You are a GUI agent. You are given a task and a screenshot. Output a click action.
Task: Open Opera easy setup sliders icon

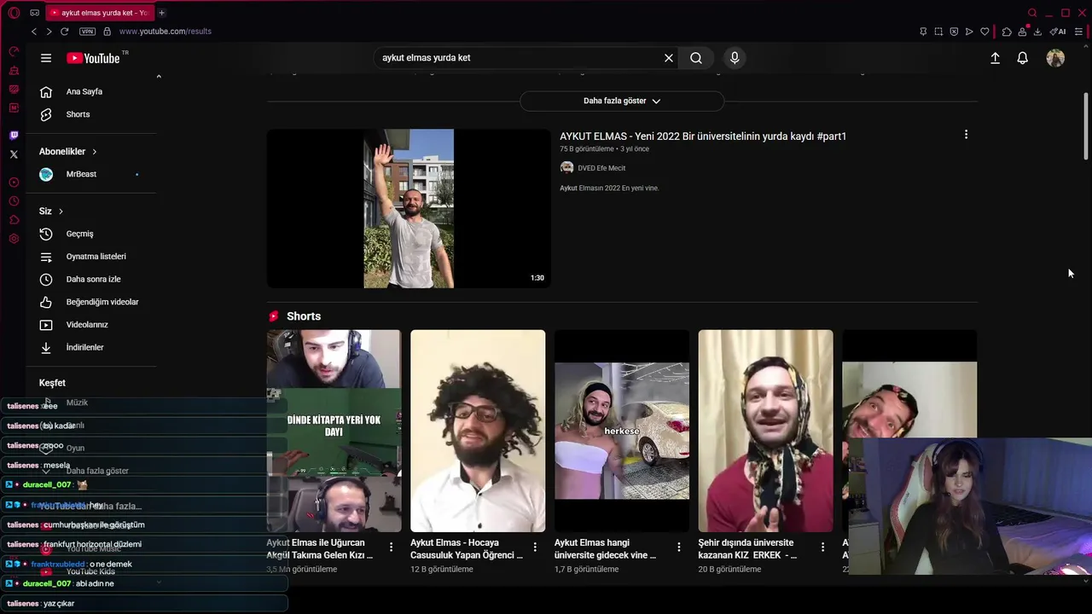click(x=1077, y=32)
